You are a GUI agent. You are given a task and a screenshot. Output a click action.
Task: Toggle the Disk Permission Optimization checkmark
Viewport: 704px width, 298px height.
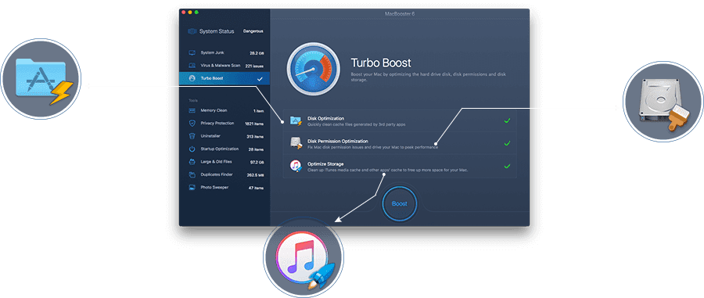pyautogui.click(x=507, y=143)
